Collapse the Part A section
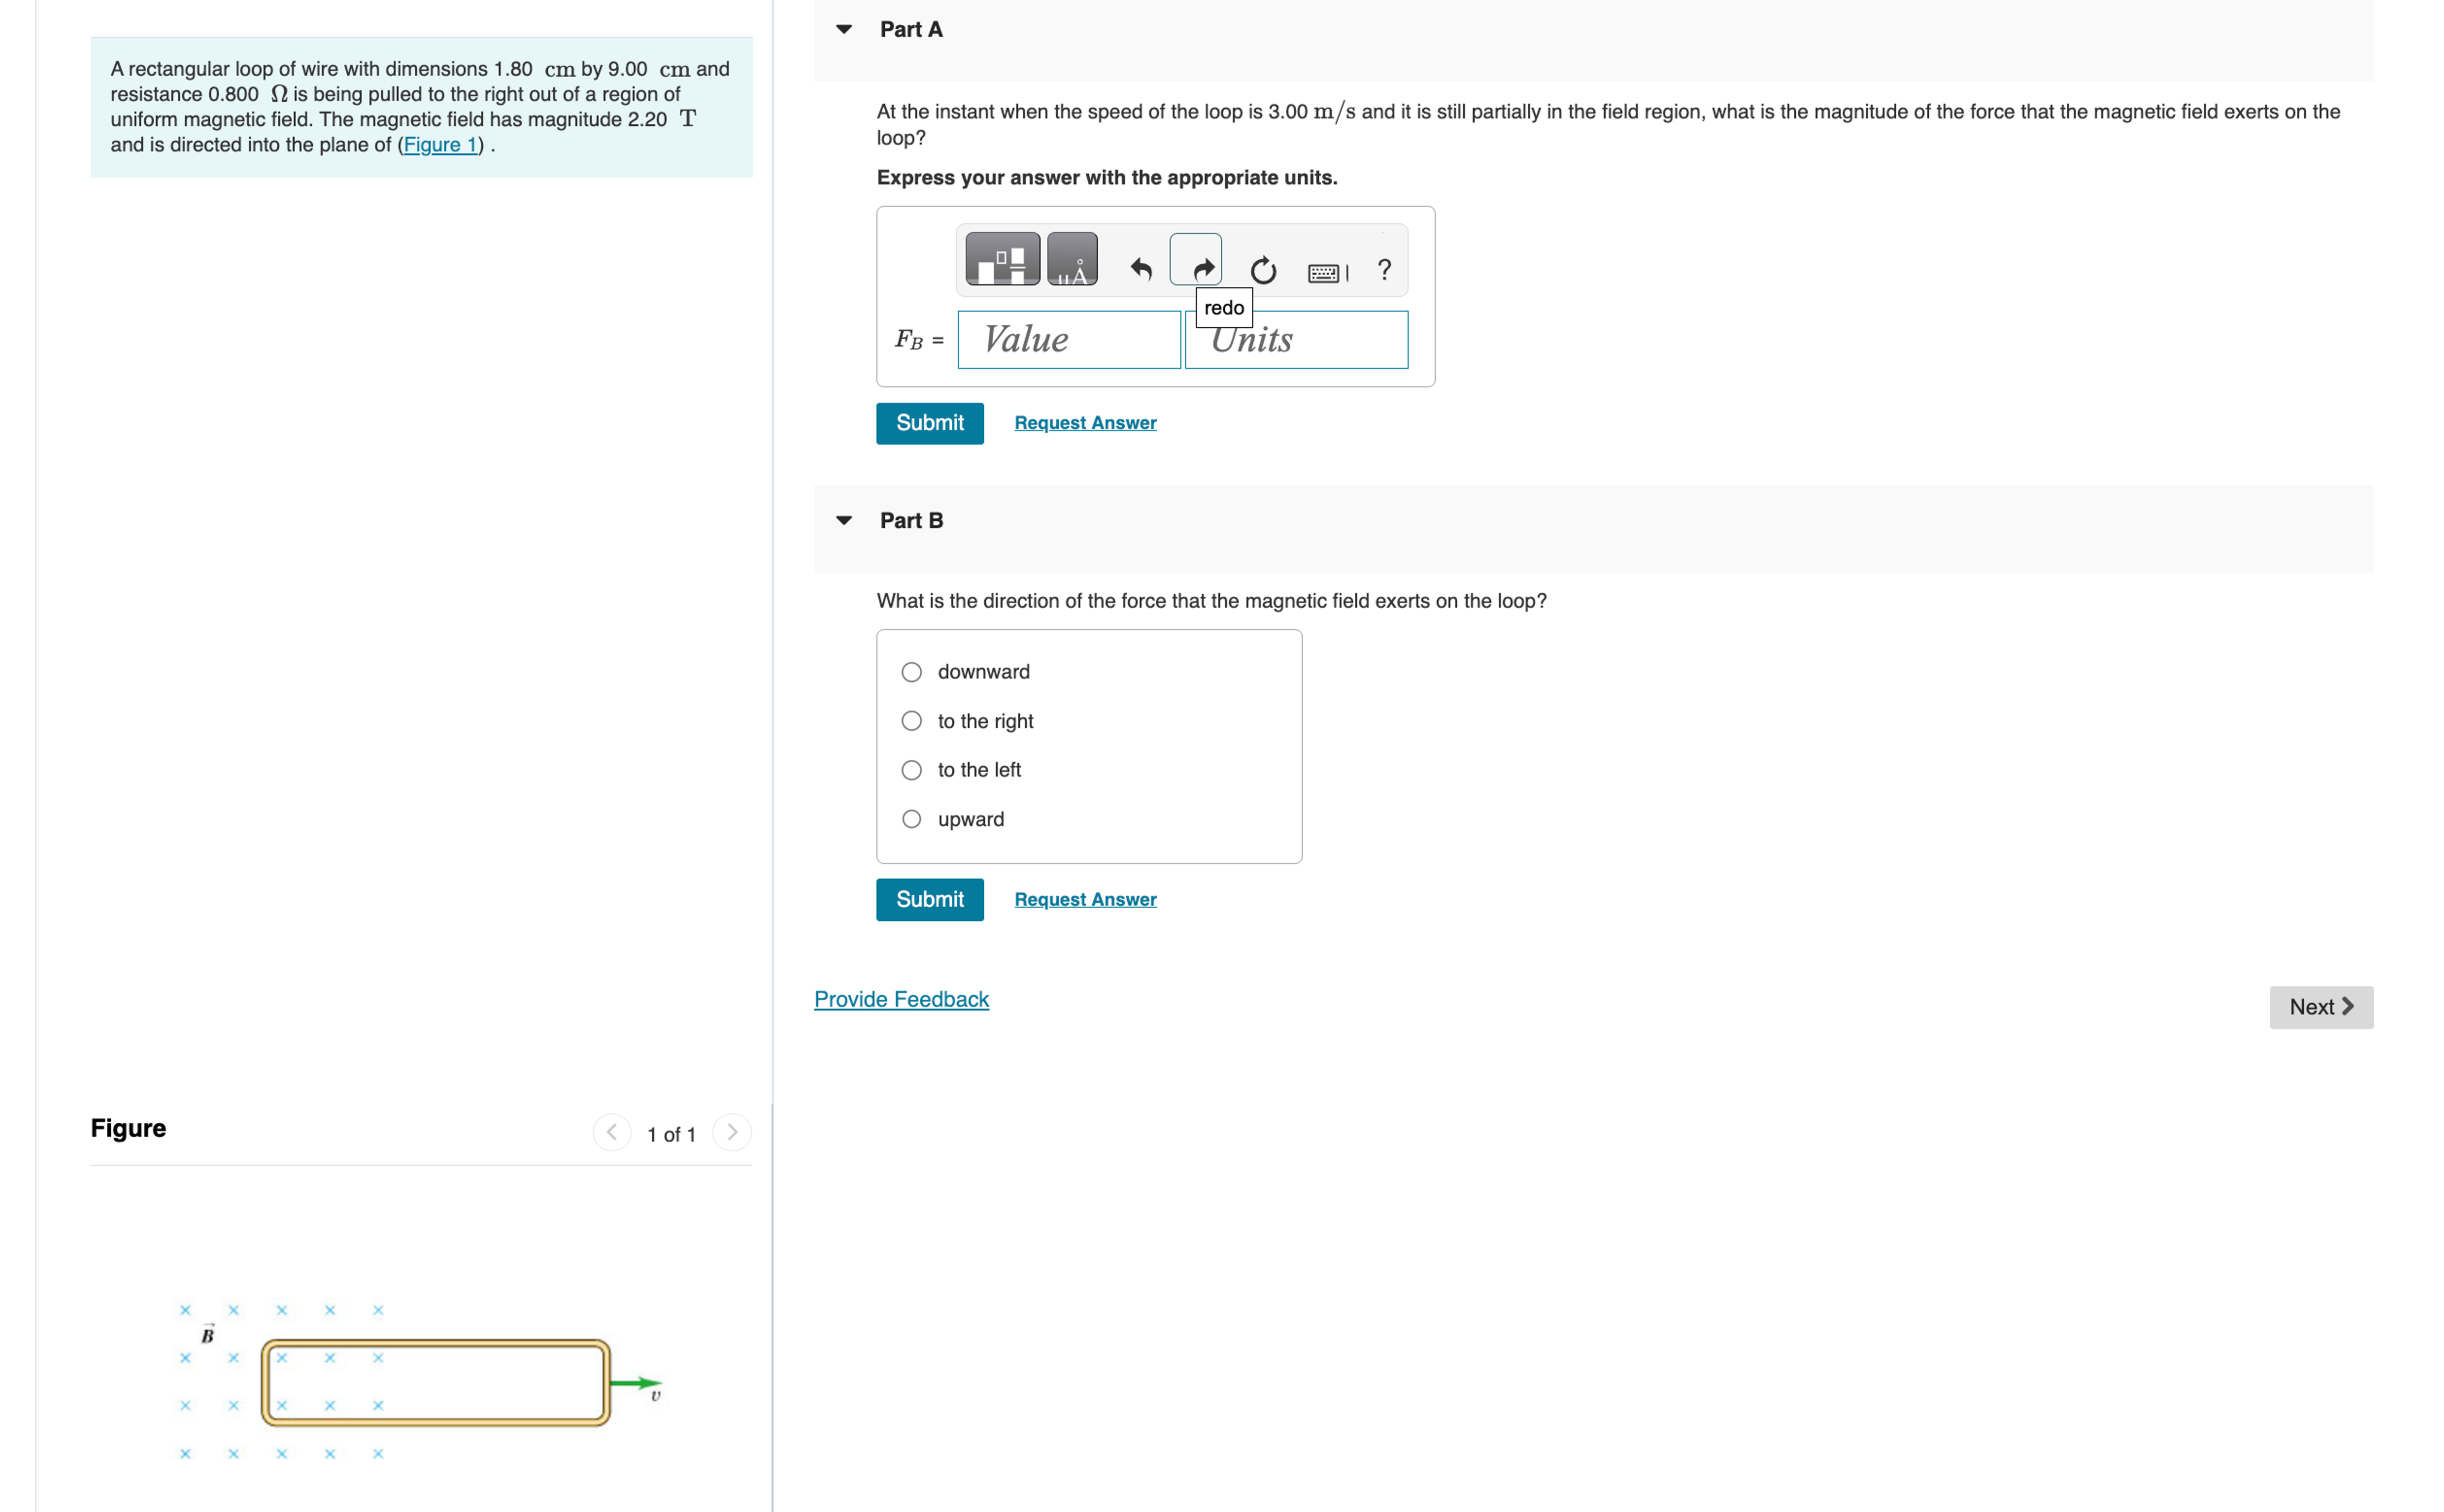Screen dimensions: 2444x1512 click(844, 29)
